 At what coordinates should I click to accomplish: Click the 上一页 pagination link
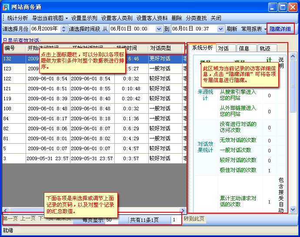(x=28, y=218)
